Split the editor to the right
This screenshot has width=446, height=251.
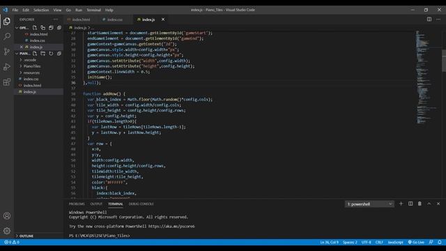[x=429, y=20]
